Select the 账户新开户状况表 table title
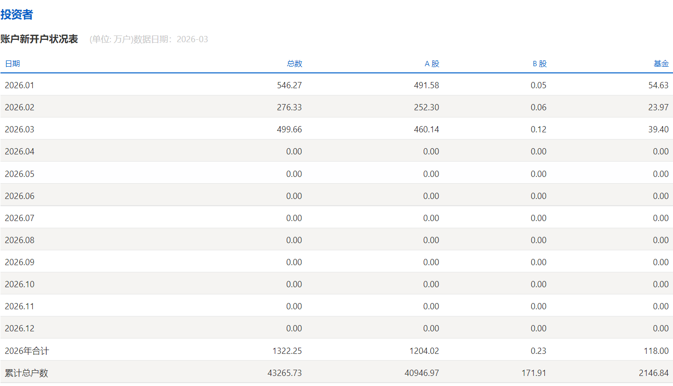The width and height of the screenshot is (673, 386). click(x=39, y=39)
